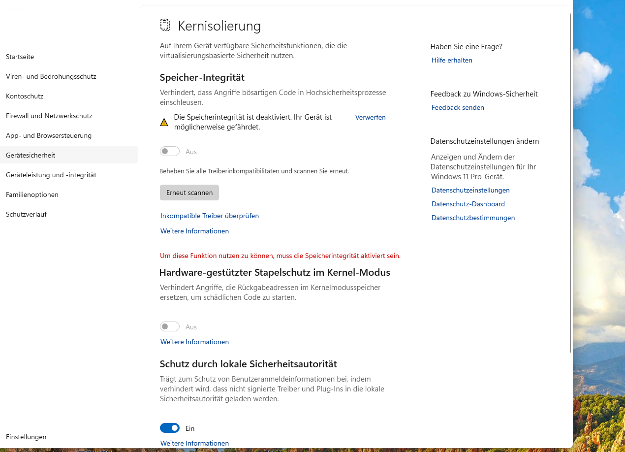This screenshot has width=625, height=452.
Task: Click Feedback senden link
Action: [458, 108]
